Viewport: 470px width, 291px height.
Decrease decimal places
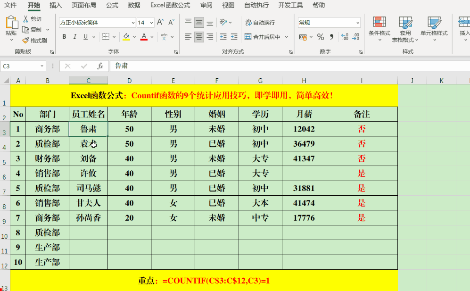point(356,37)
